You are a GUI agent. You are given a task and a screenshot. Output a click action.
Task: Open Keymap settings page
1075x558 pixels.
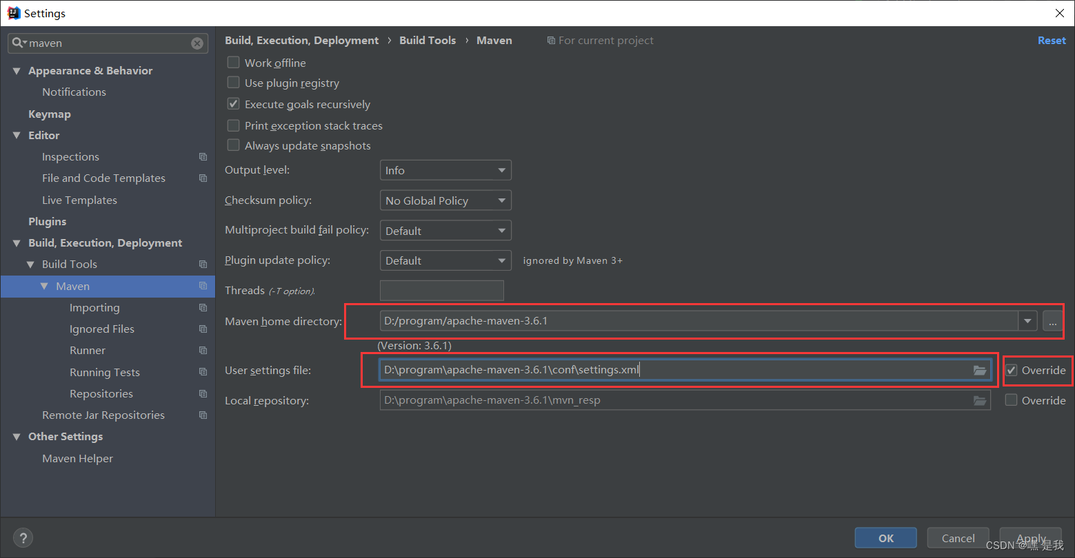pyautogui.click(x=50, y=114)
